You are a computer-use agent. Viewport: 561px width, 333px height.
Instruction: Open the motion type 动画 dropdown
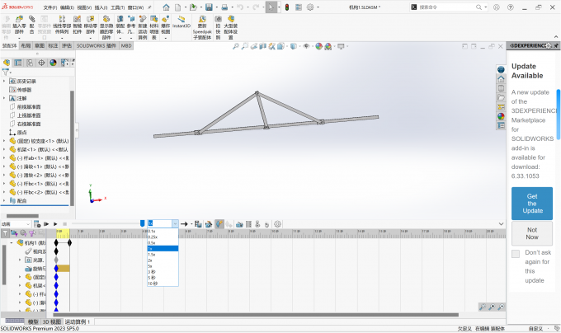tap(16, 224)
